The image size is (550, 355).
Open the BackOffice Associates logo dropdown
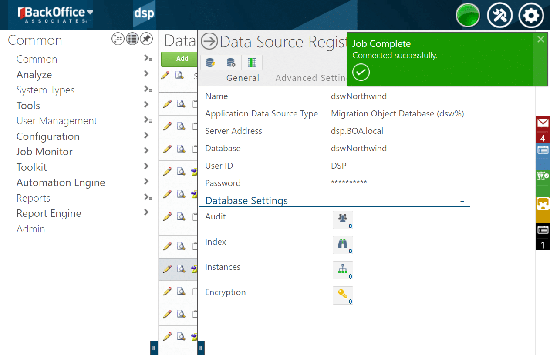[90, 13]
